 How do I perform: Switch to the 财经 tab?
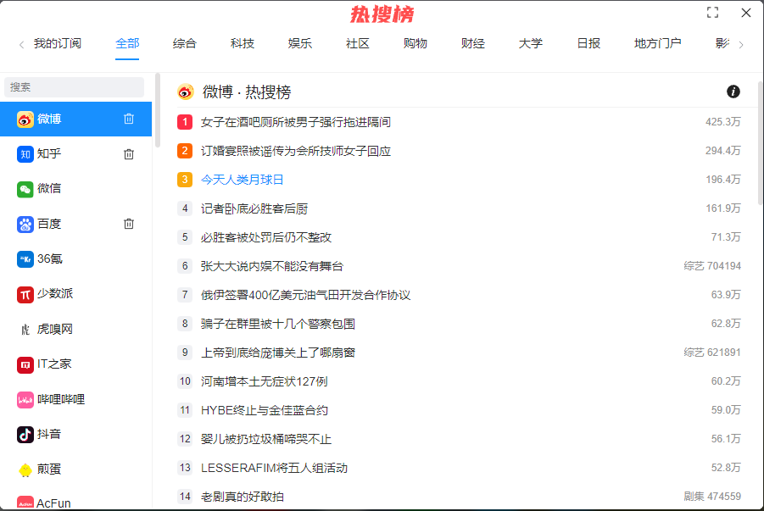[472, 43]
